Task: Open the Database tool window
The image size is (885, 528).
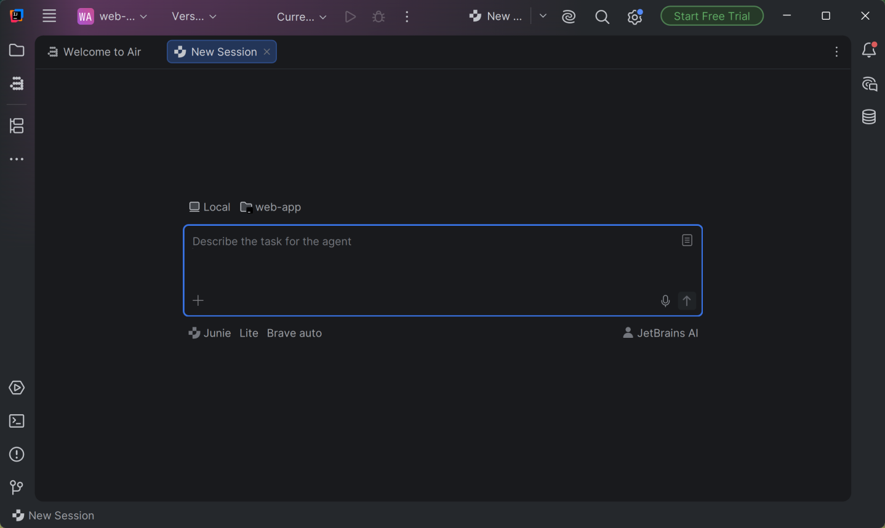Action: coord(869,116)
